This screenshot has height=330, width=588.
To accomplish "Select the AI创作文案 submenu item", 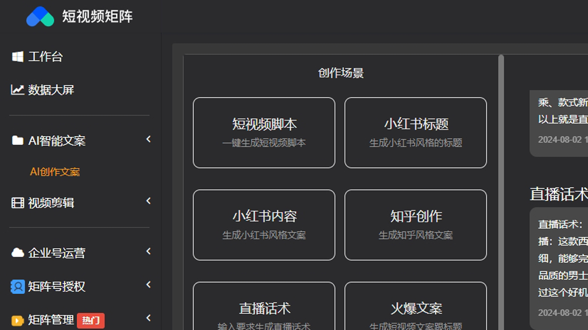I will (55, 172).
